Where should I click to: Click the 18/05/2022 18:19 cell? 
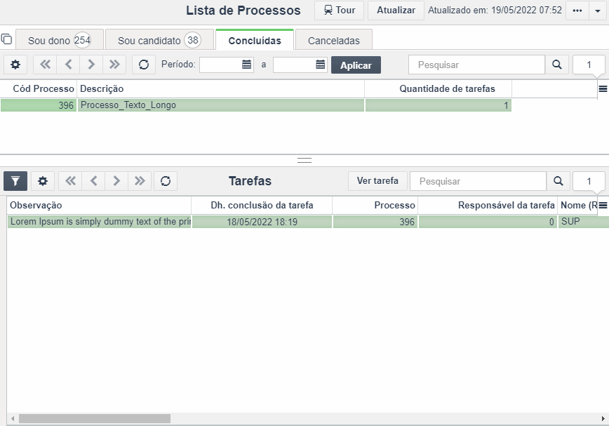[x=262, y=222]
